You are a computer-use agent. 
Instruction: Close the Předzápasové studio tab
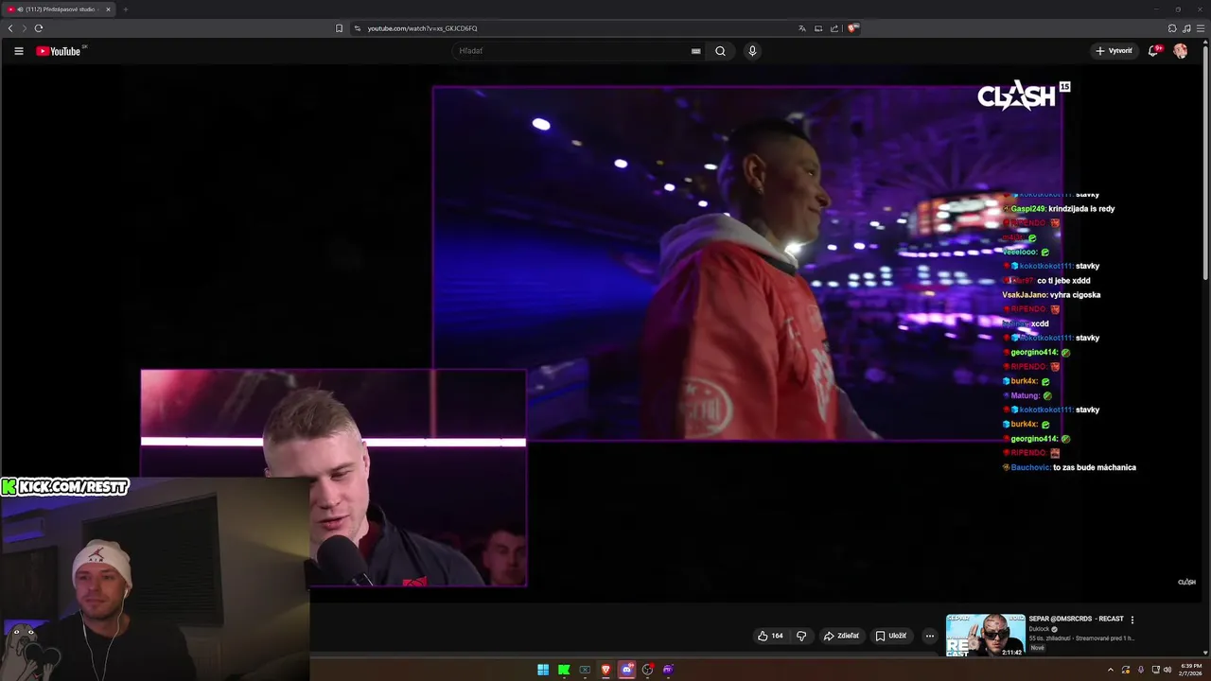point(108,9)
